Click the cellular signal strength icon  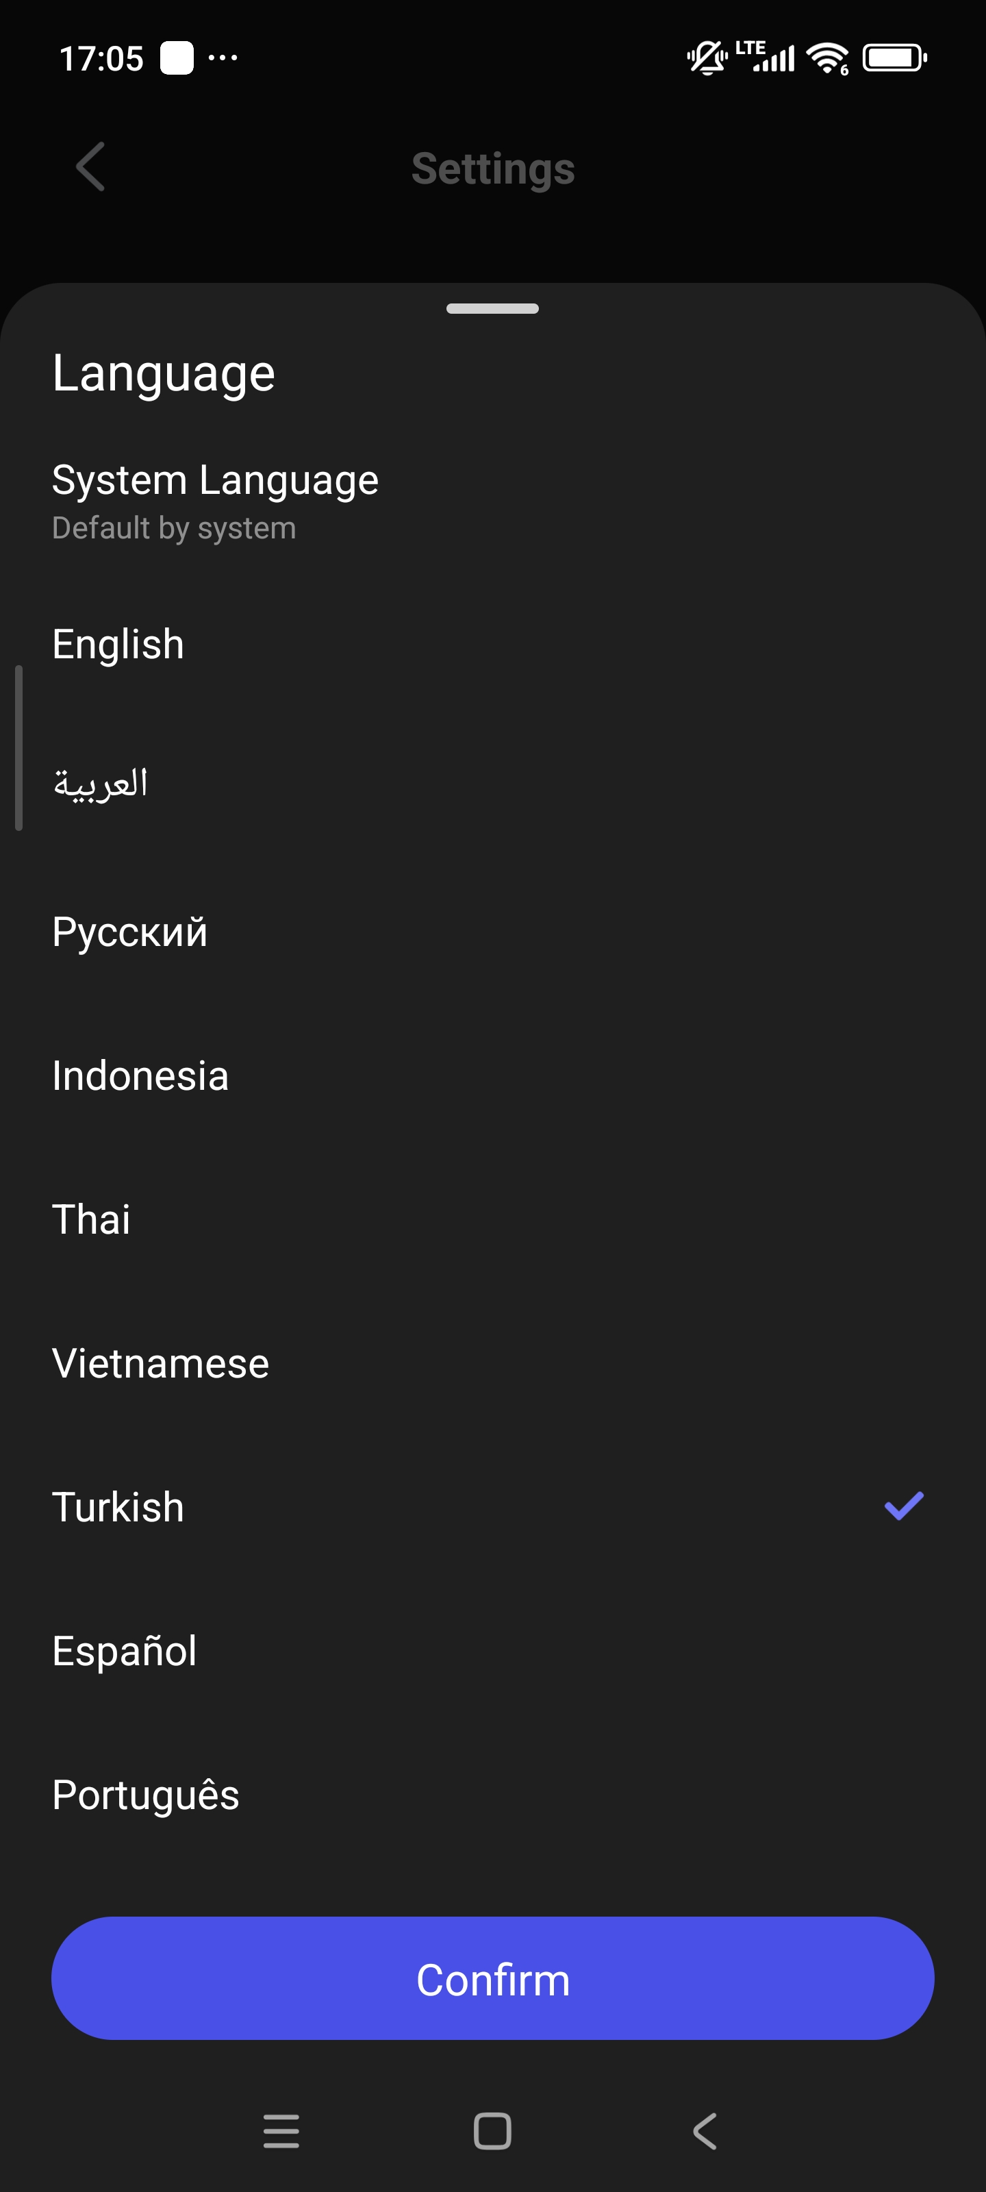click(770, 57)
